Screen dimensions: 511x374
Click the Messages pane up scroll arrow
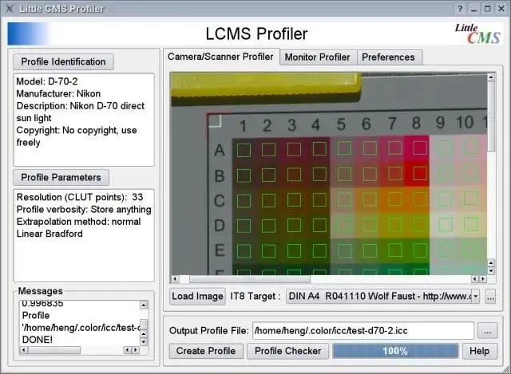coord(144,305)
